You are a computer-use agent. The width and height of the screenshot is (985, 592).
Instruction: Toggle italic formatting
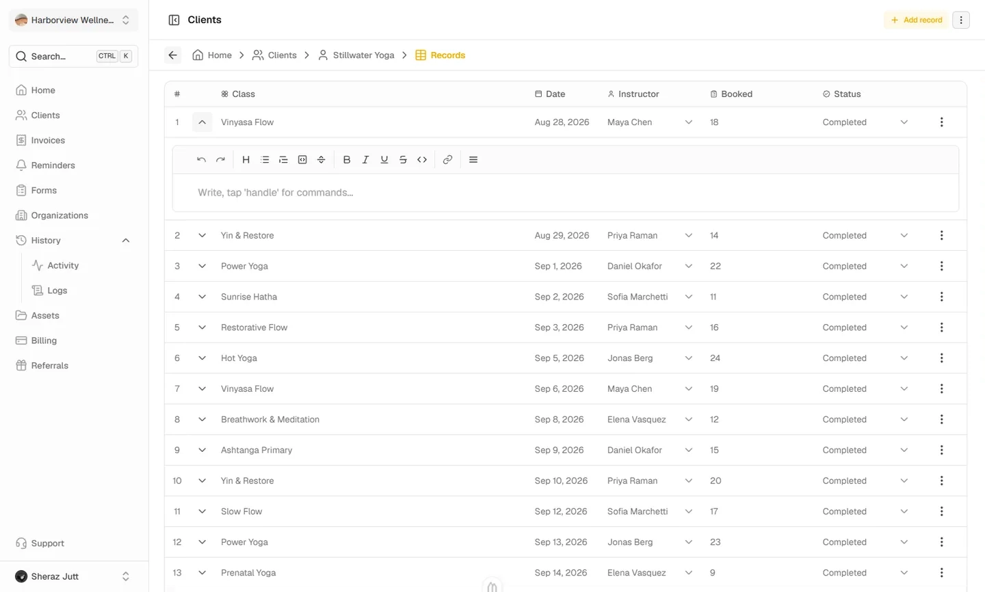365,160
